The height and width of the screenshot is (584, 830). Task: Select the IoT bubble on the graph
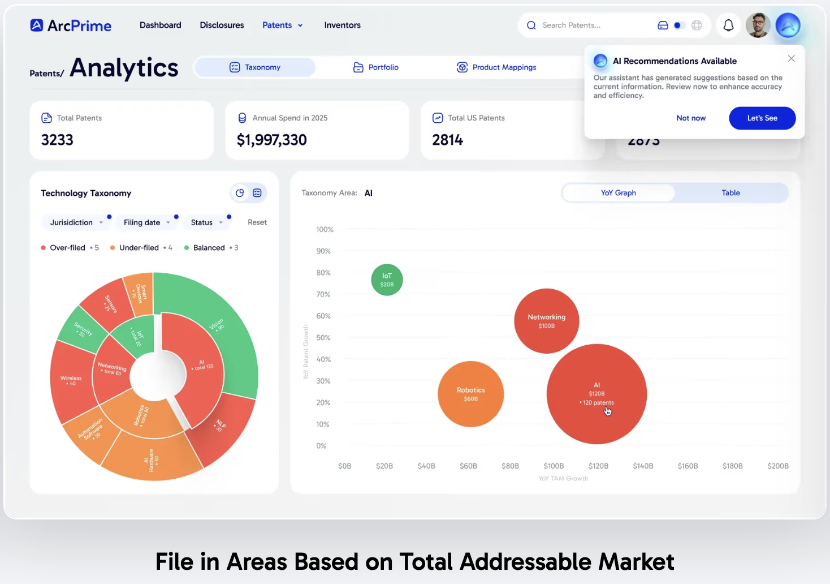[x=387, y=280]
